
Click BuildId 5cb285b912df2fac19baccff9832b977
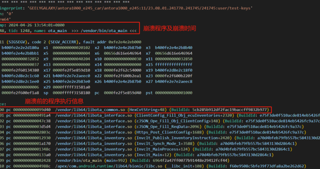coord(229,110)
